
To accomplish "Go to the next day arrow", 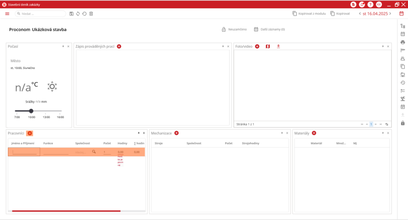I will (390, 14).
